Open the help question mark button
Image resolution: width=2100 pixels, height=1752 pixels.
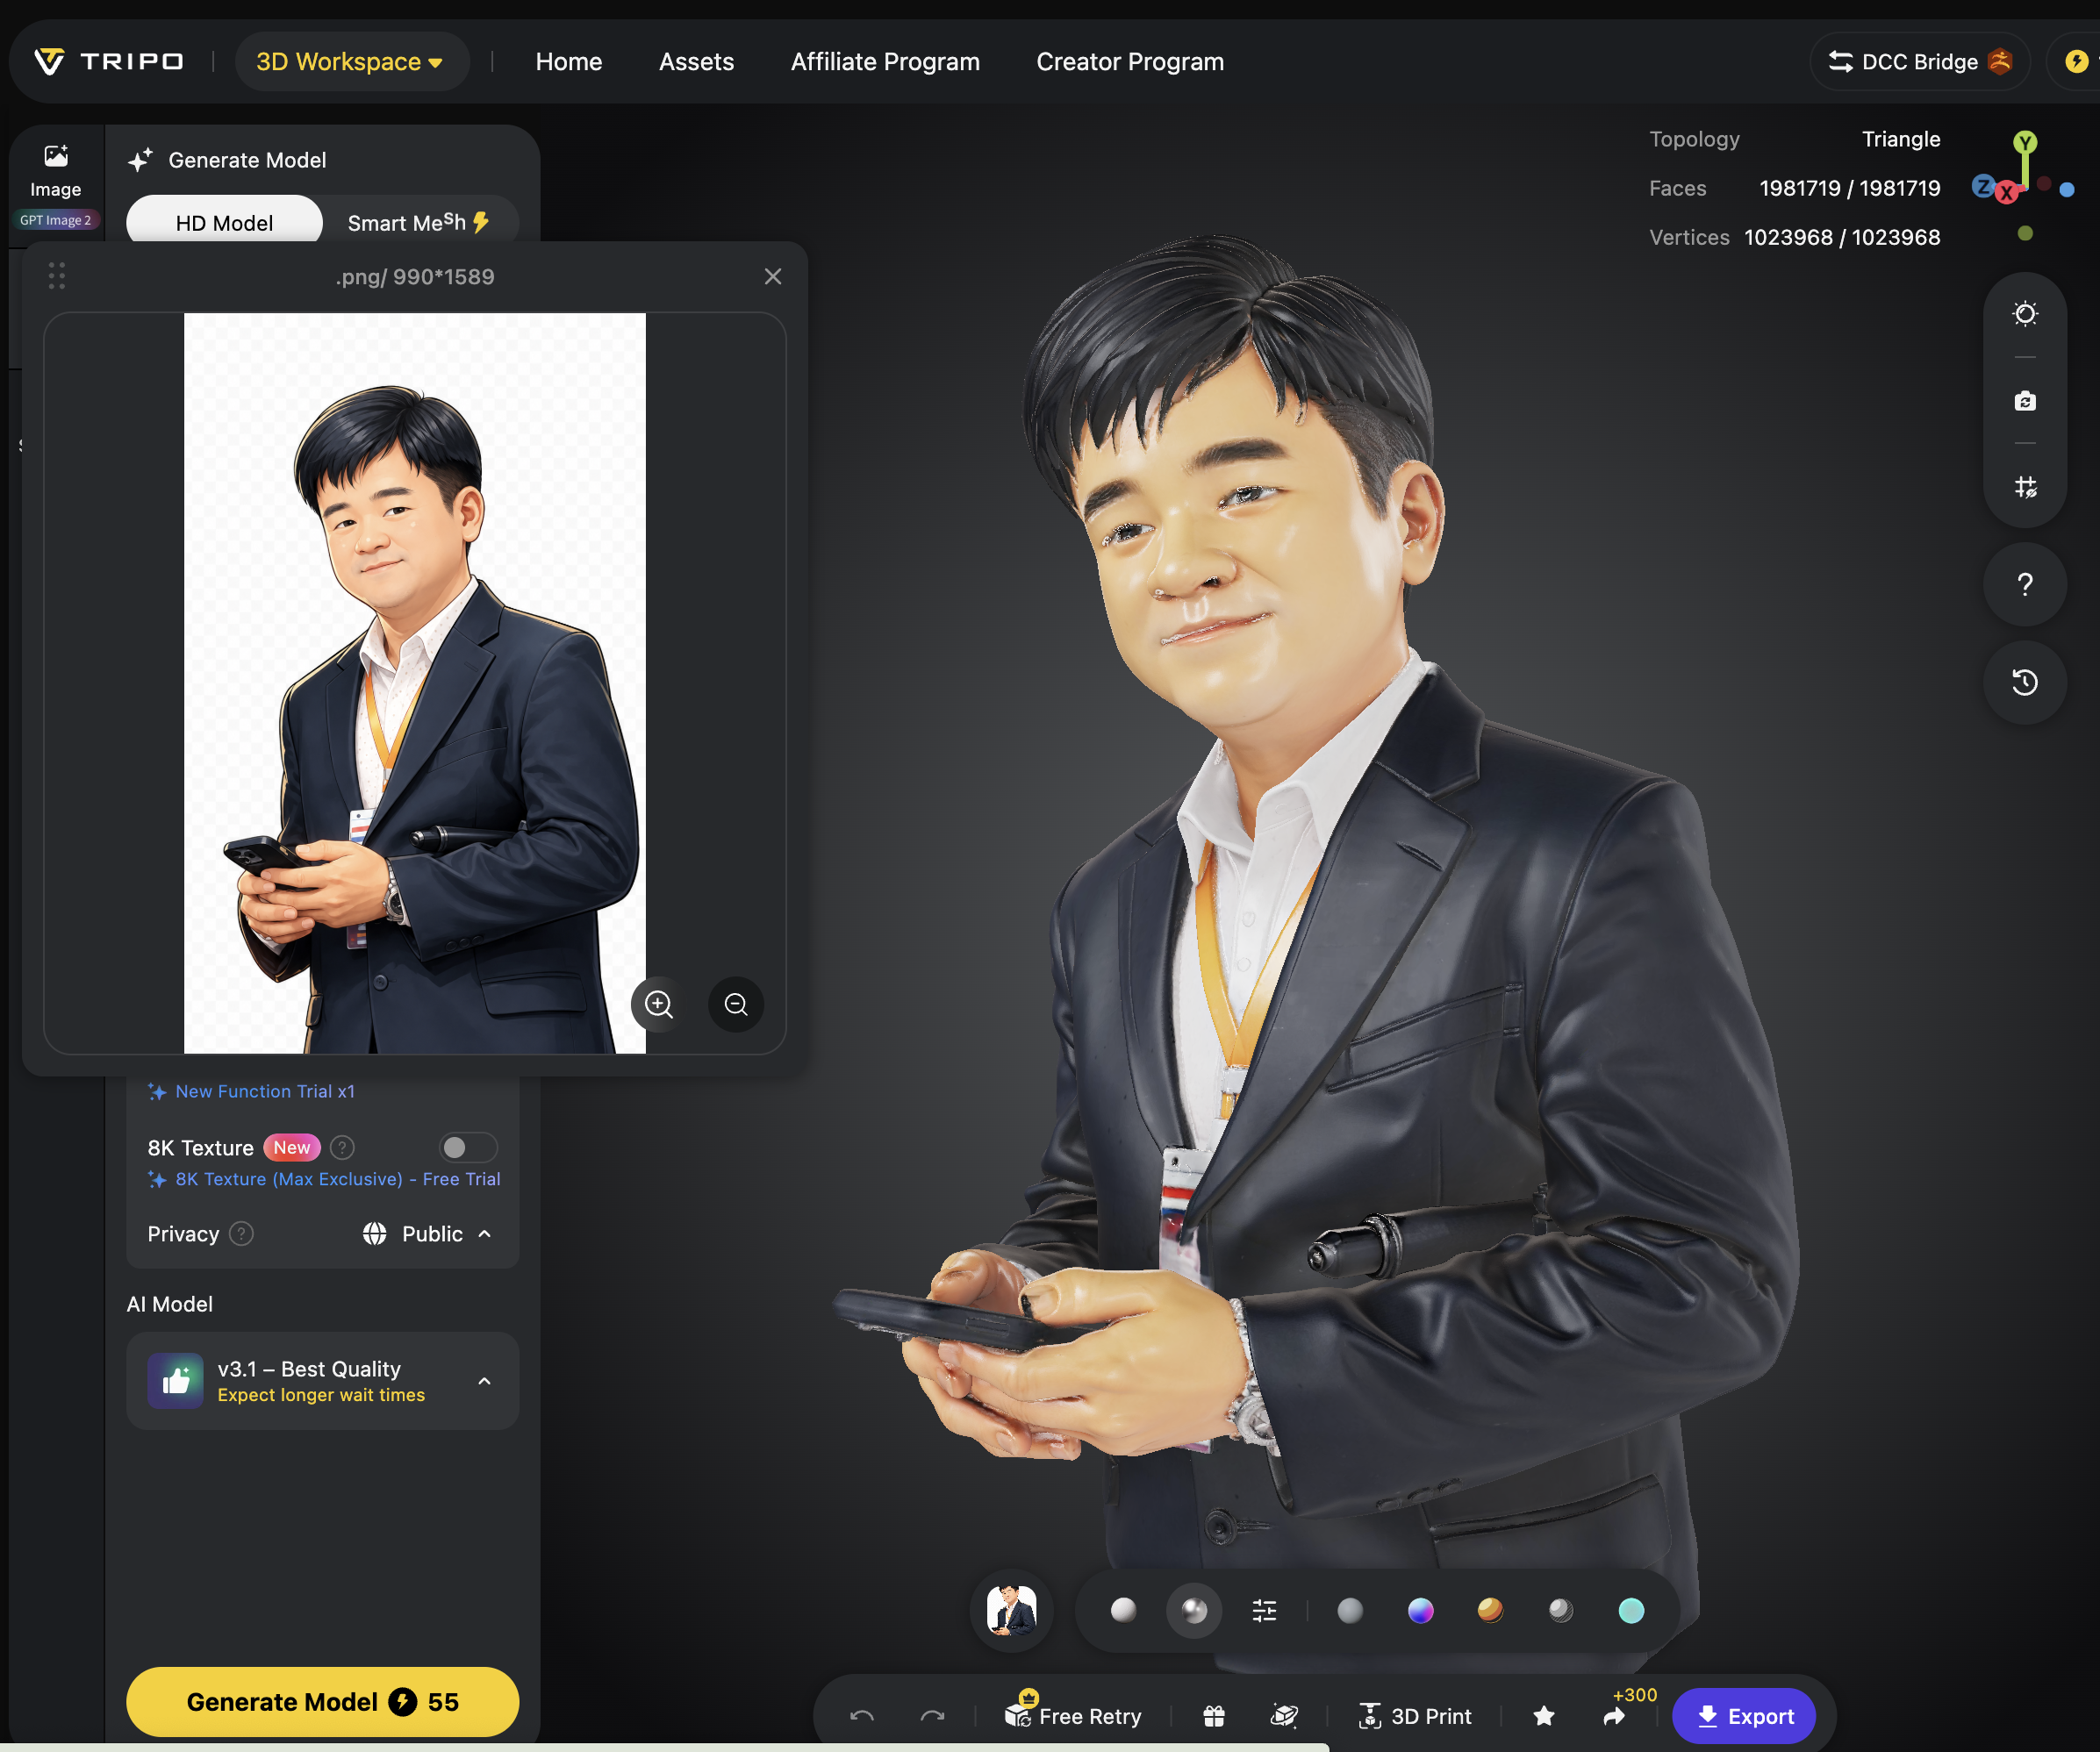(x=2025, y=584)
